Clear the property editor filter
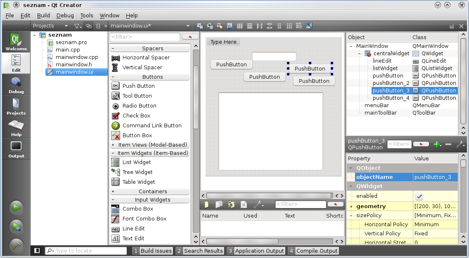 tap(421, 144)
